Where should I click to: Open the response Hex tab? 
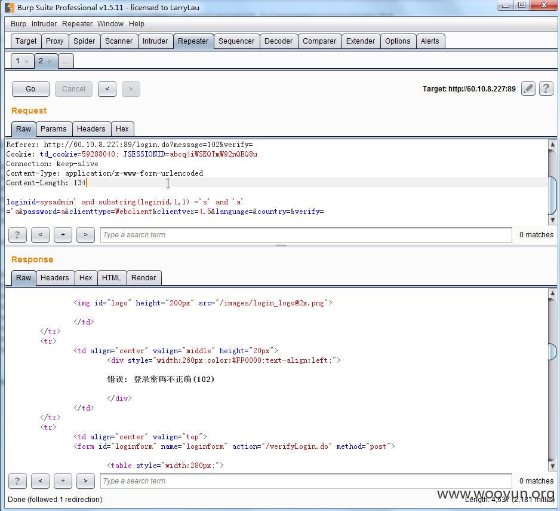pos(86,278)
